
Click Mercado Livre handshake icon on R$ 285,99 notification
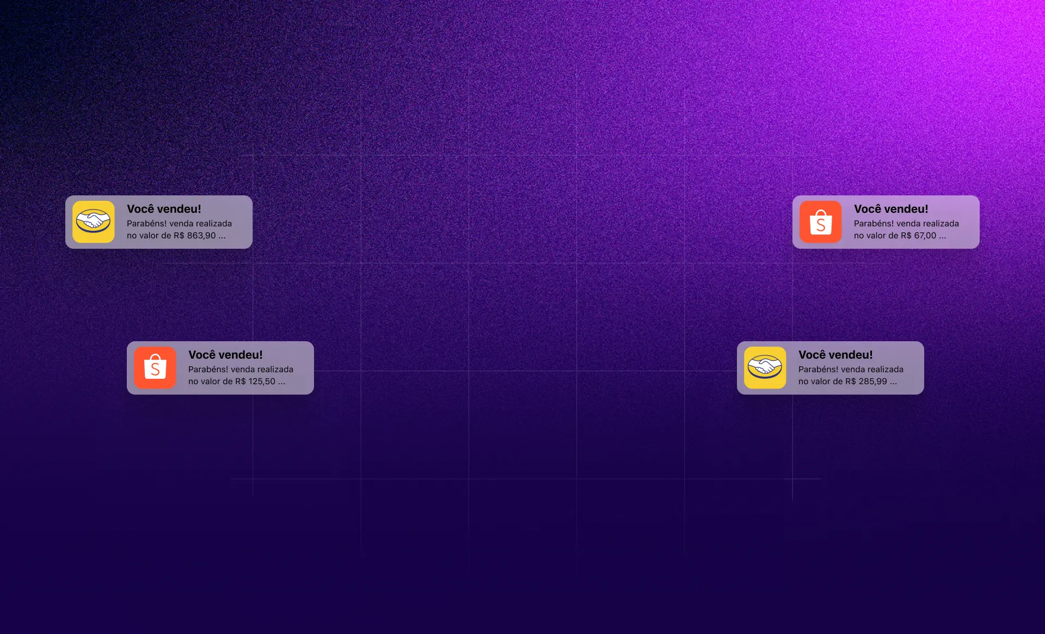pos(765,368)
